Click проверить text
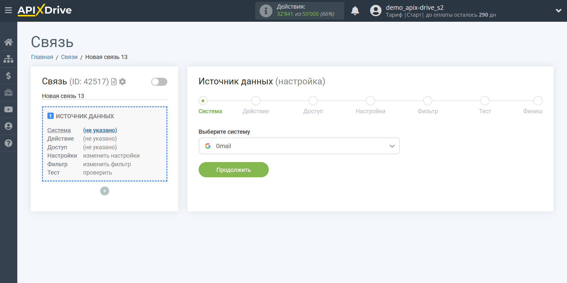Screen dimensions: 567x283 coord(98,172)
